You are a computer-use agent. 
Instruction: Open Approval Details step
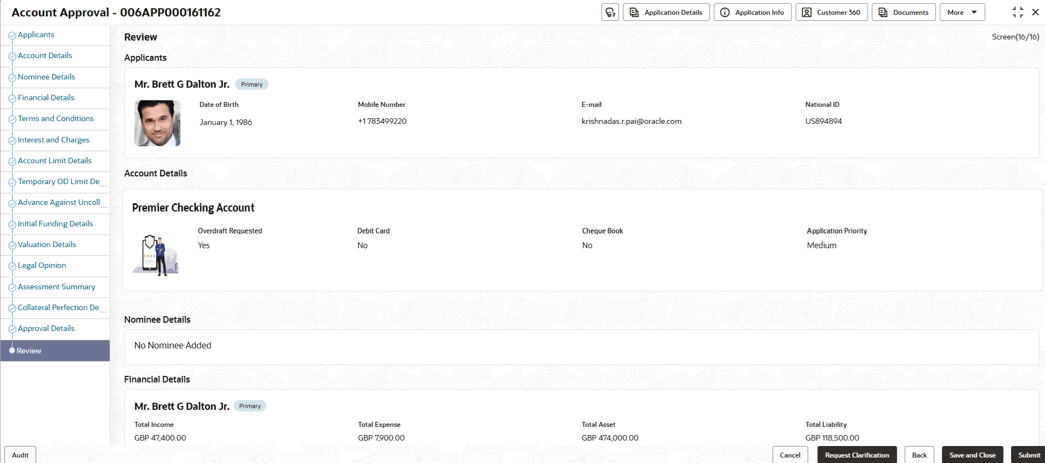(x=46, y=328)
